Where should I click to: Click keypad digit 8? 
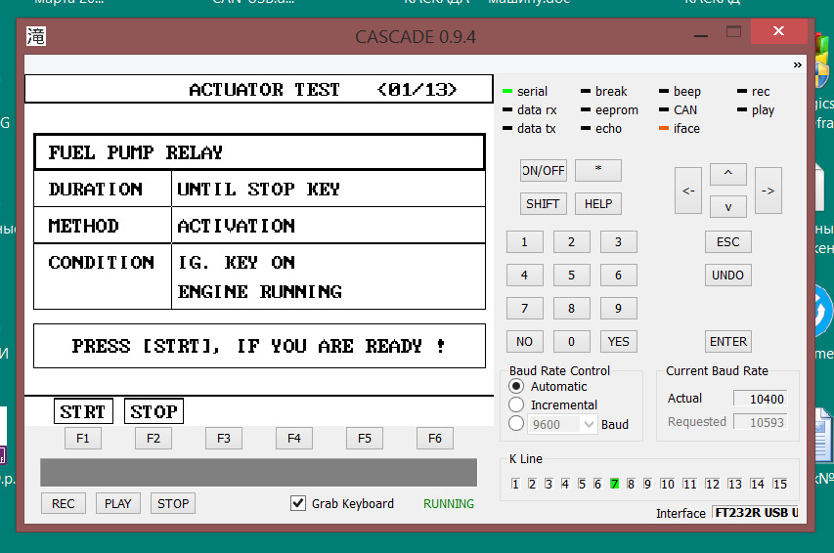[x=571, y=309]
